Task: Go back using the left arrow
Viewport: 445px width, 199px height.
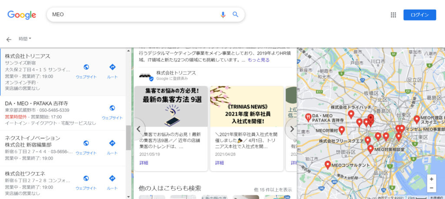Action: click(x=9, y=39)
